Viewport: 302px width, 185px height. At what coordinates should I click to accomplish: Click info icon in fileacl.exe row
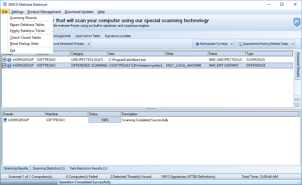pyautogui.click(x=9, y=60)
